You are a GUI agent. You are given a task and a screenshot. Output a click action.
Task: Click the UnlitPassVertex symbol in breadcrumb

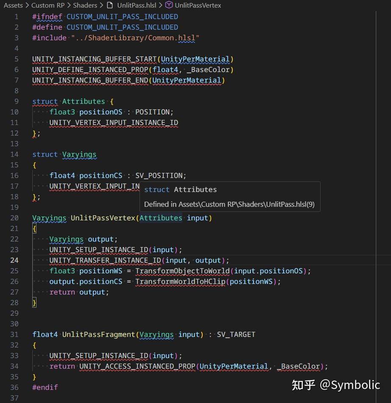click(198, 5)
